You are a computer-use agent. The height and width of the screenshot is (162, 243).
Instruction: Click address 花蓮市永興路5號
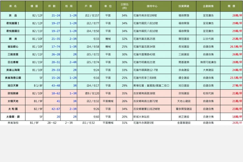[x=143, y=123]
